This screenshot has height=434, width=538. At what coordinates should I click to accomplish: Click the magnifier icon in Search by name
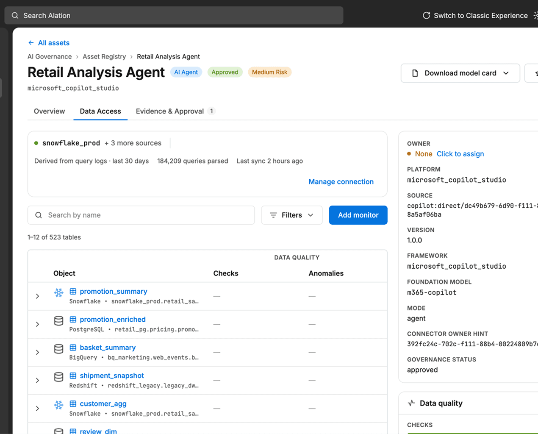tap(39, 215)
